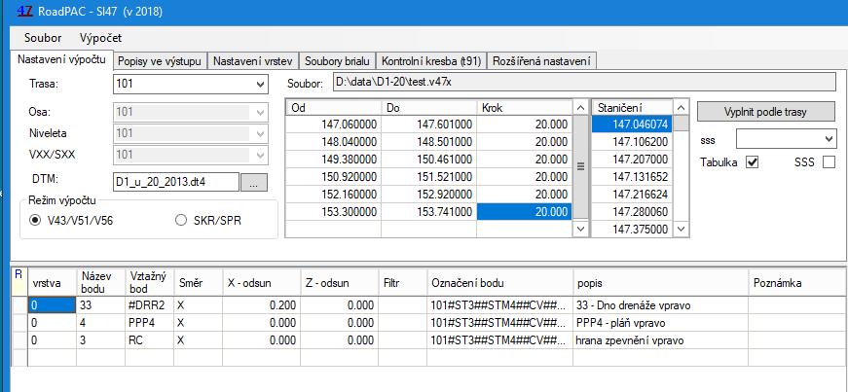Click the interval table scrollbar thumb
The width and height of the screenshot is (848, 392).
(x=581, y=166)
